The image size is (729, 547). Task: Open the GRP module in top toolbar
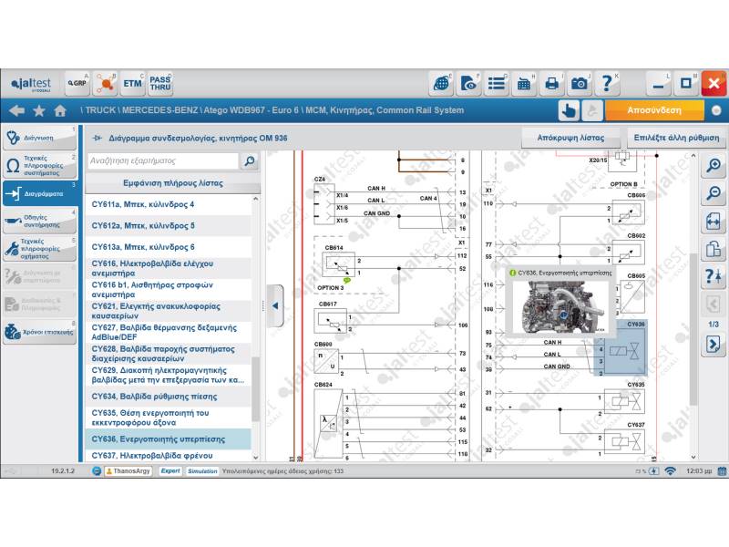[77, 83]
